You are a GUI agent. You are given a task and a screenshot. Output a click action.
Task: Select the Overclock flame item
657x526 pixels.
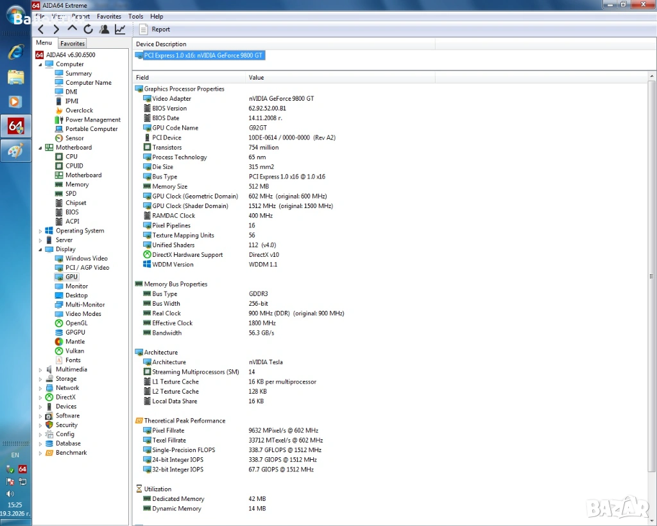78,110
